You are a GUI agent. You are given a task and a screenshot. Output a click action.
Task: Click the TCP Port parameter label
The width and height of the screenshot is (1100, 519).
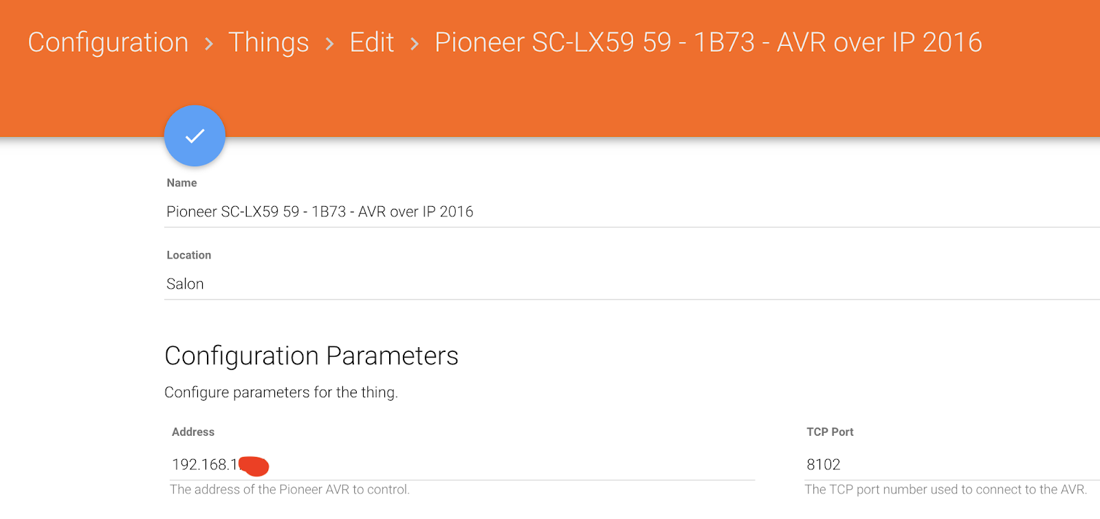[x=830, y=432]
